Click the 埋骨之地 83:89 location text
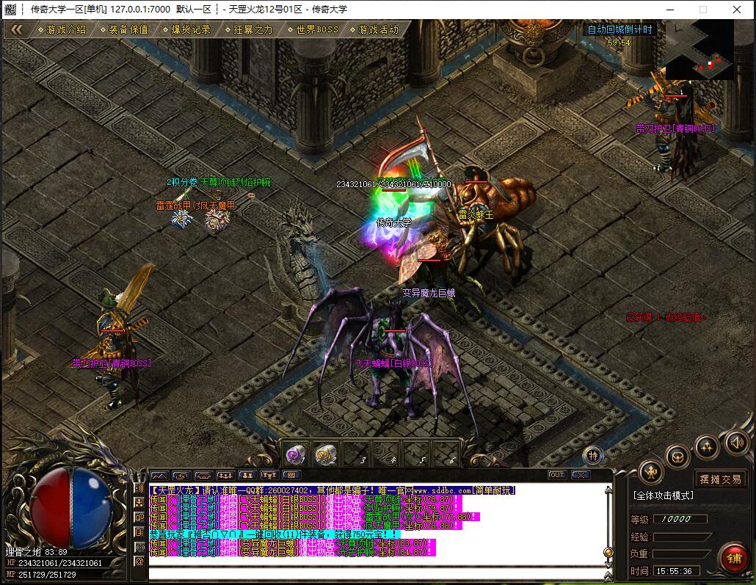 coord(37,552)
